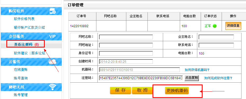
Task: Focus the 身份证号 input field
Action: pos(126,53)
